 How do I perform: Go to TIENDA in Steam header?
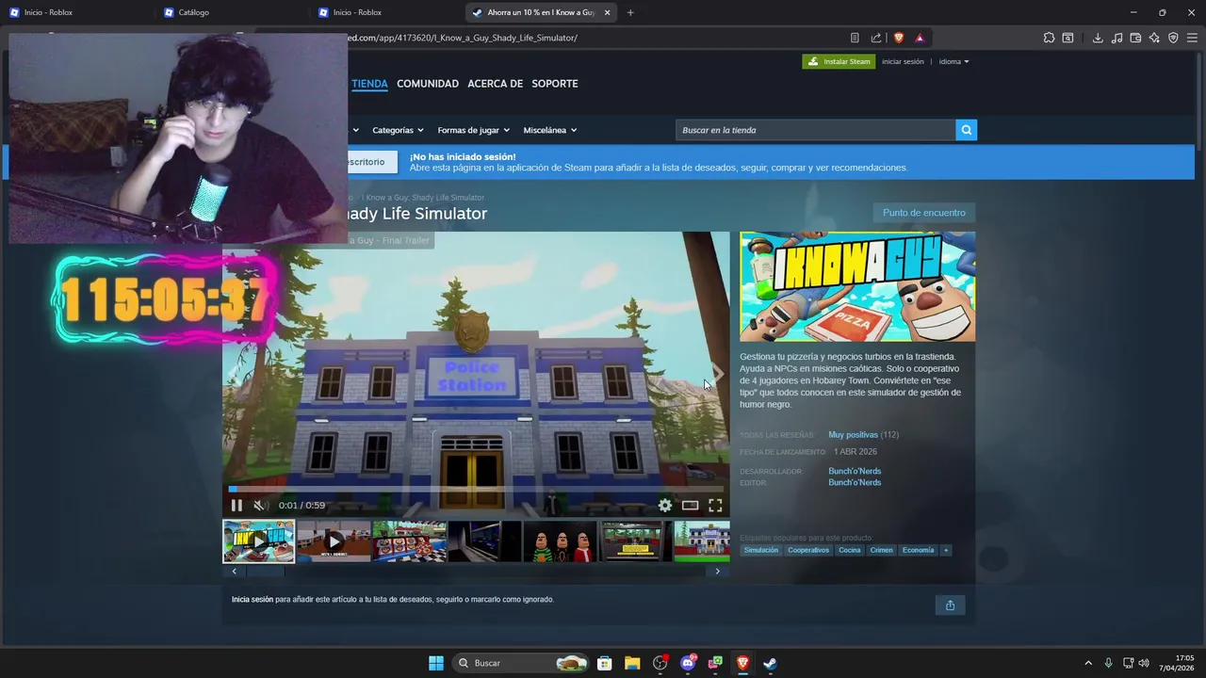(369, 84)
